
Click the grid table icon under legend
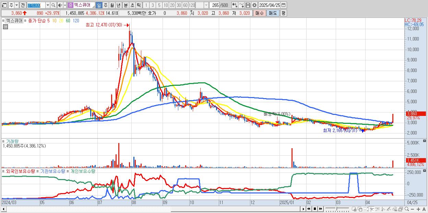coord(5,26)
